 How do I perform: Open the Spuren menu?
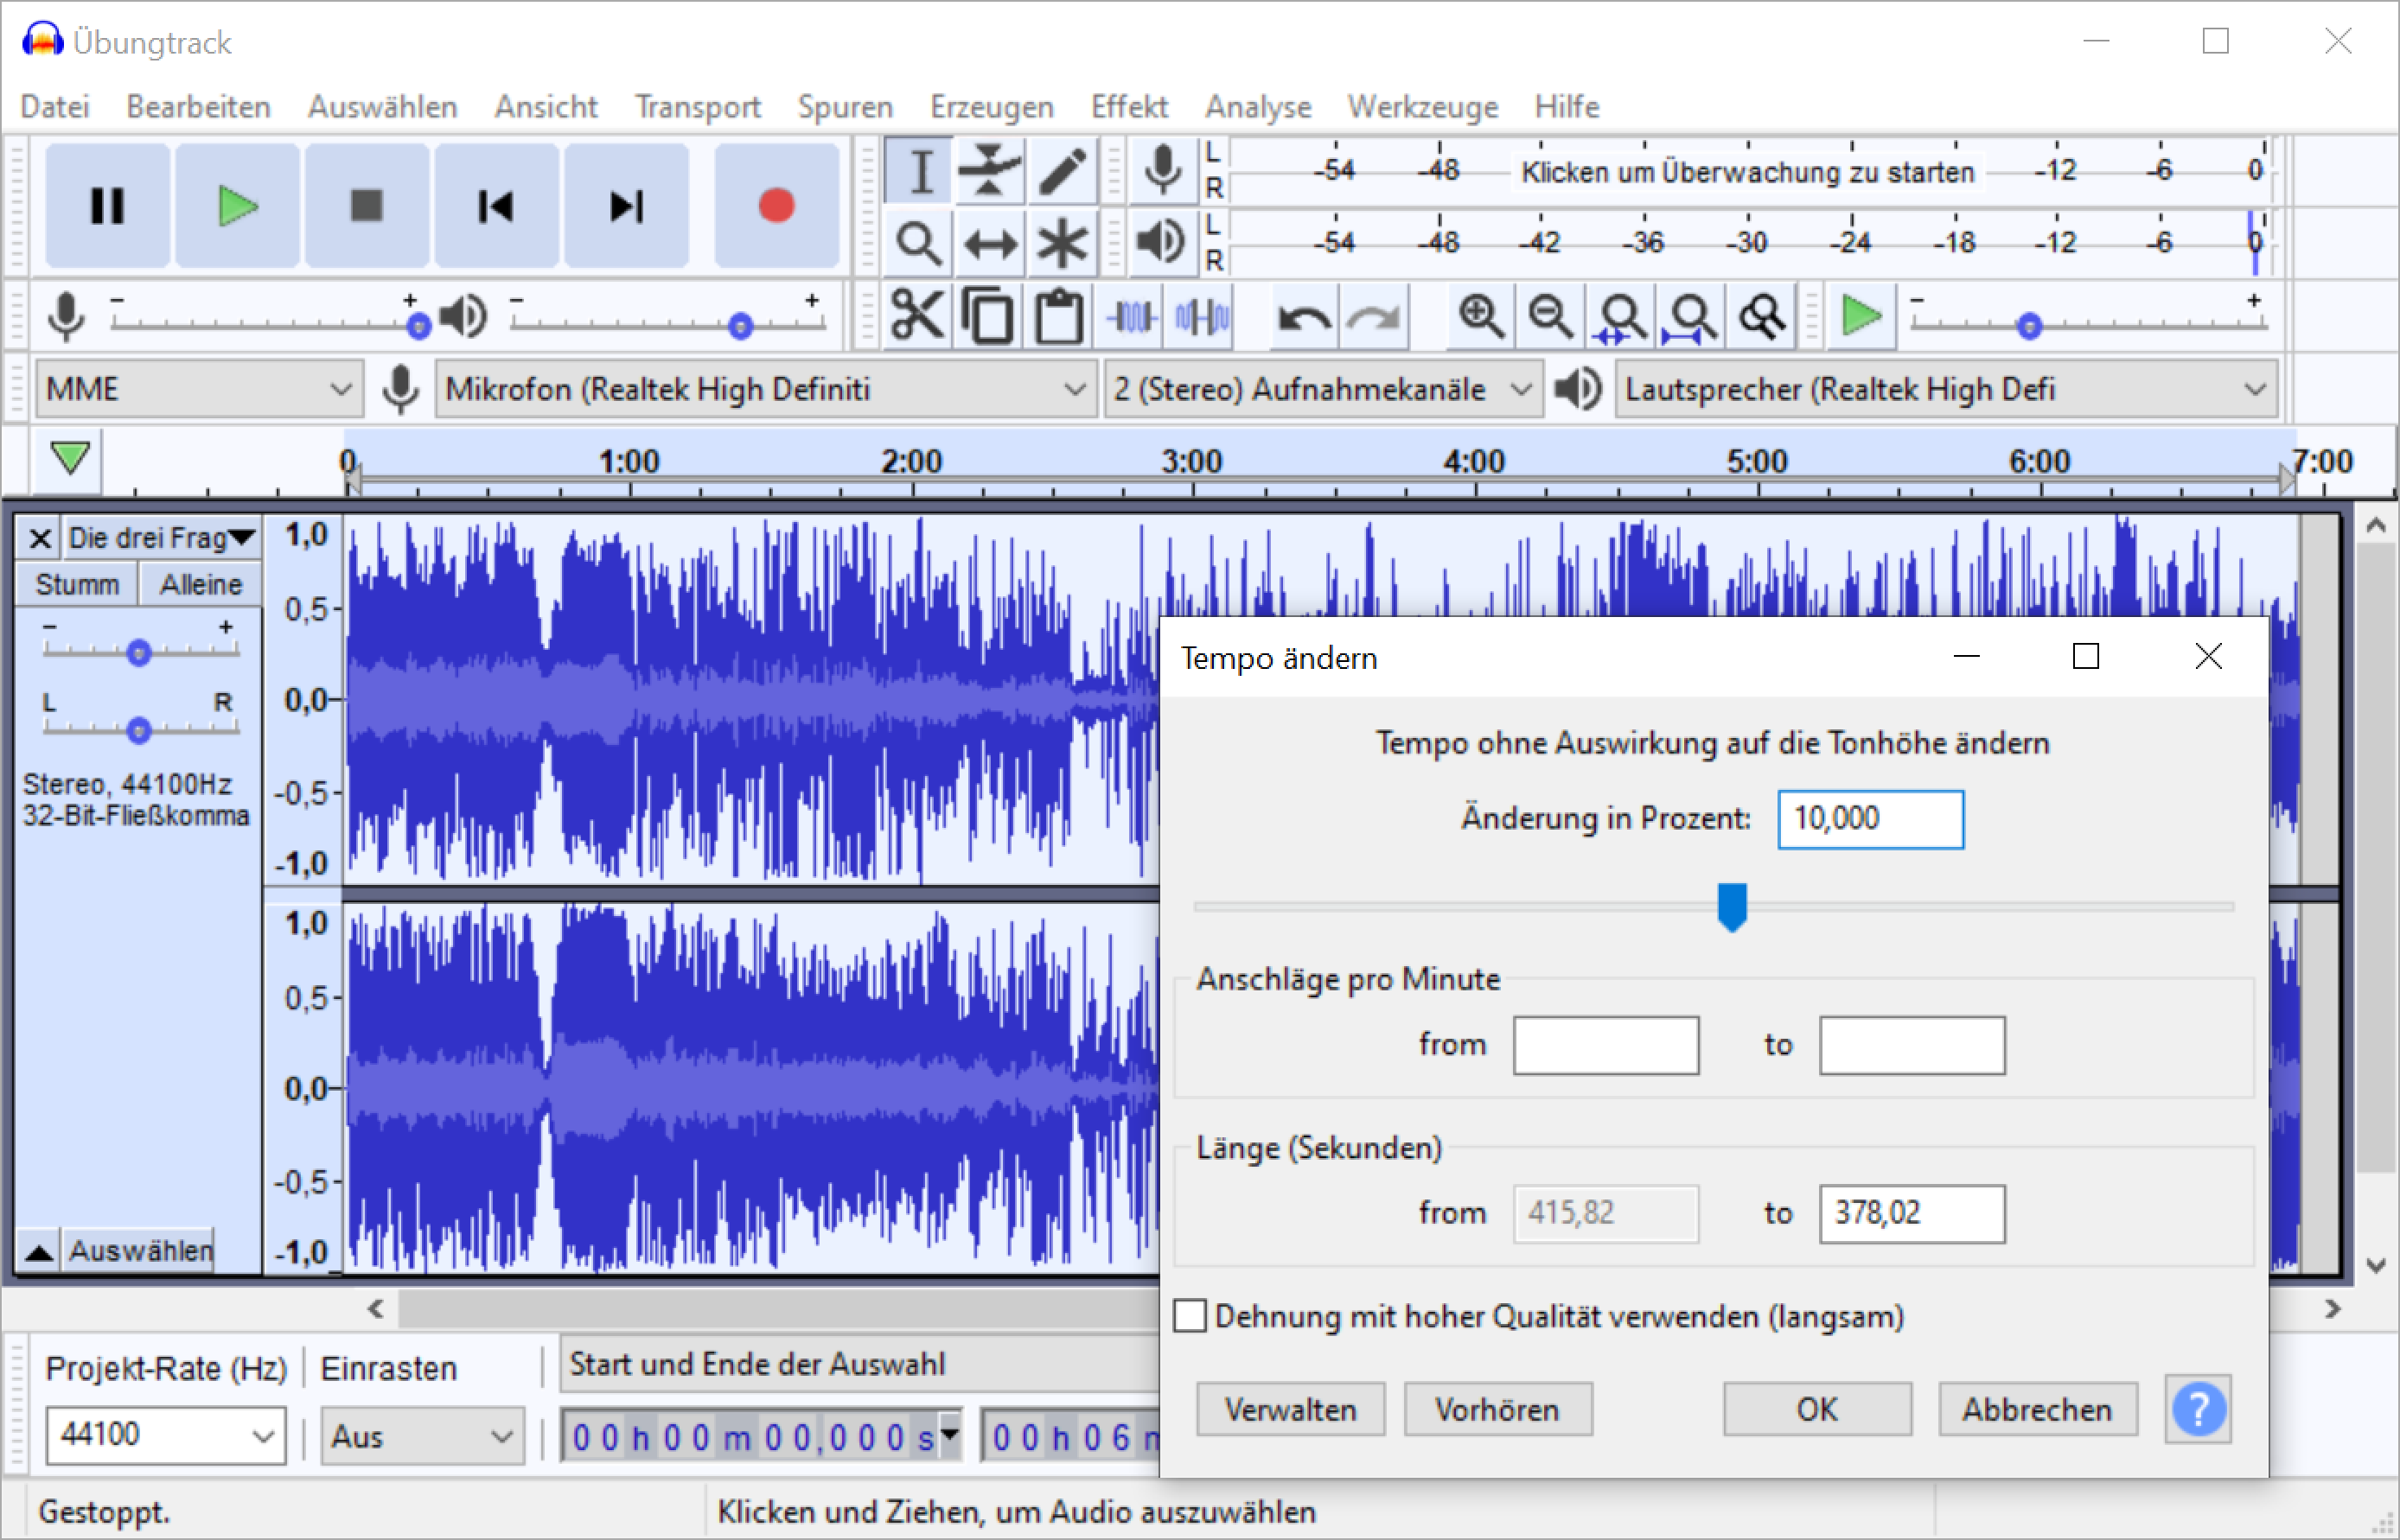(845, 107)
